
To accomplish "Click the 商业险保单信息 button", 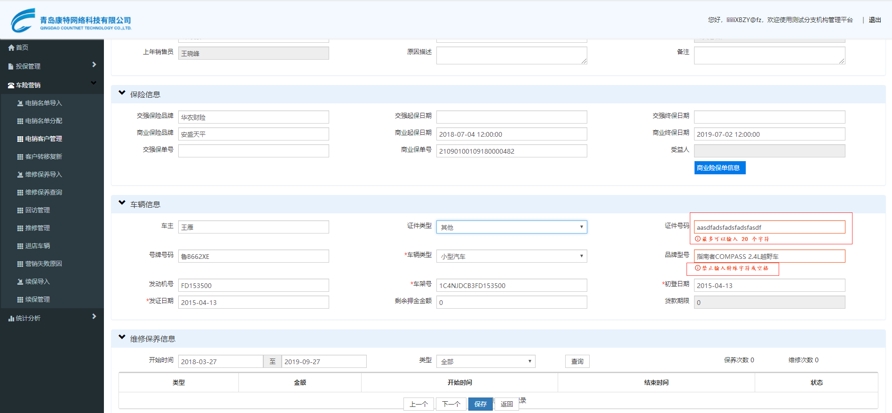I will coord(720,168).
